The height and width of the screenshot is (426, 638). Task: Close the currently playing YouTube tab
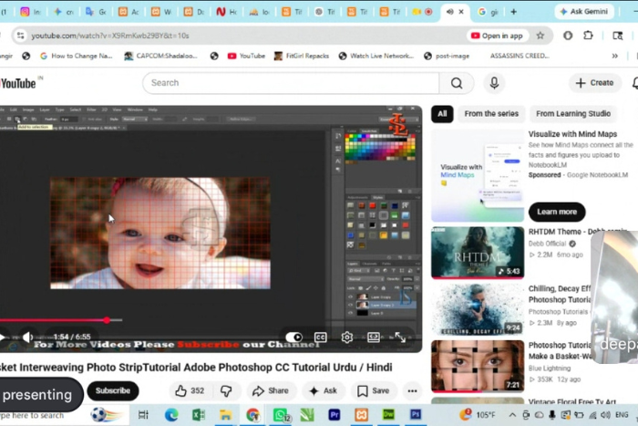point(461,12)
